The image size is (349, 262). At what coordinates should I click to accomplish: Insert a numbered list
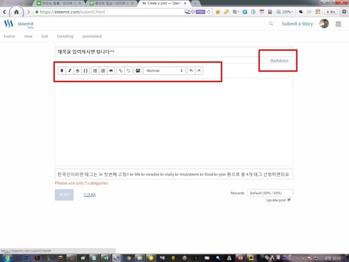click(x=103, y=70)
